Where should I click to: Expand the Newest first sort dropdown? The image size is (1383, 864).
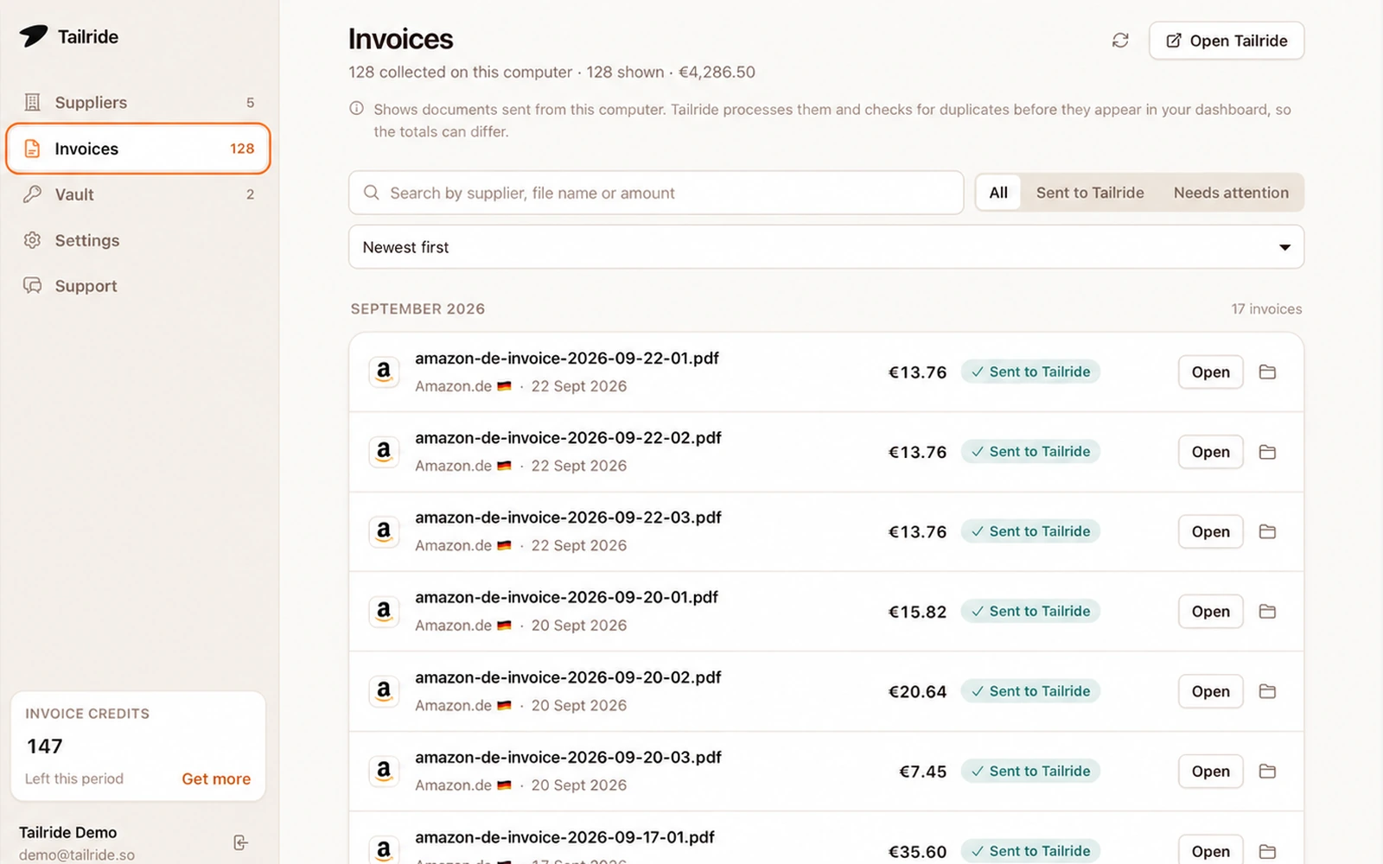(826, 247)
